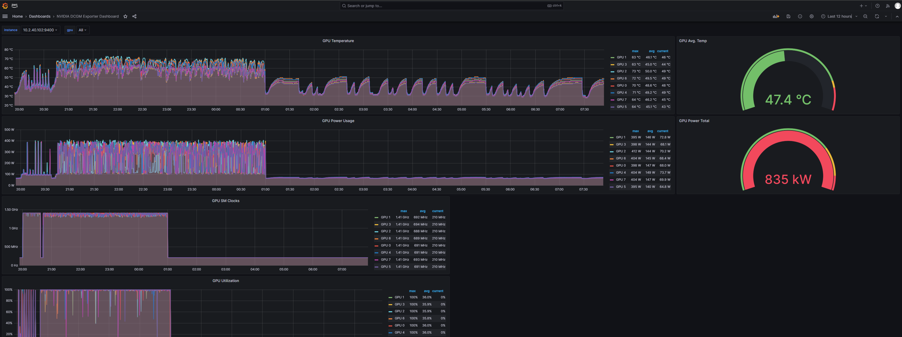Toggle the hamburger navigation menu
902x337 pixels.
pos(5,16)
